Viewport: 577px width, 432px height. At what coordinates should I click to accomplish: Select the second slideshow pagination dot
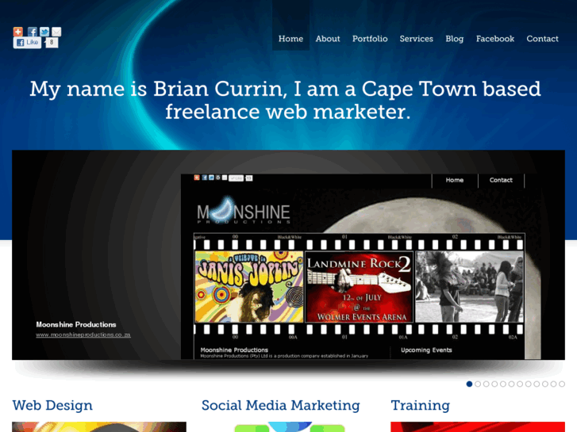[478, 384]
